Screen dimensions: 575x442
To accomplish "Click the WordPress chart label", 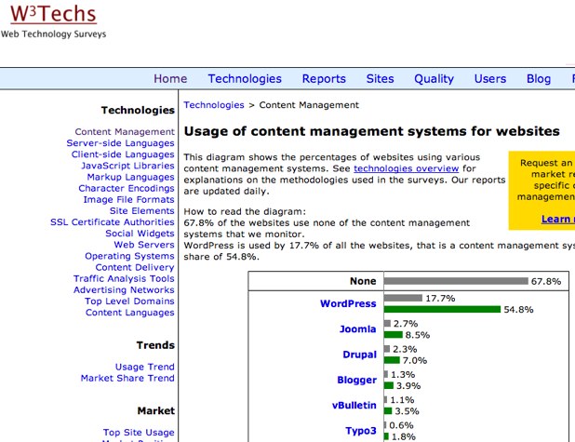I will (x=348, y=303).
